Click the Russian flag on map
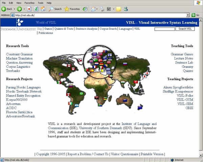Viewport: 203px width, 162px height. point(125,64)
